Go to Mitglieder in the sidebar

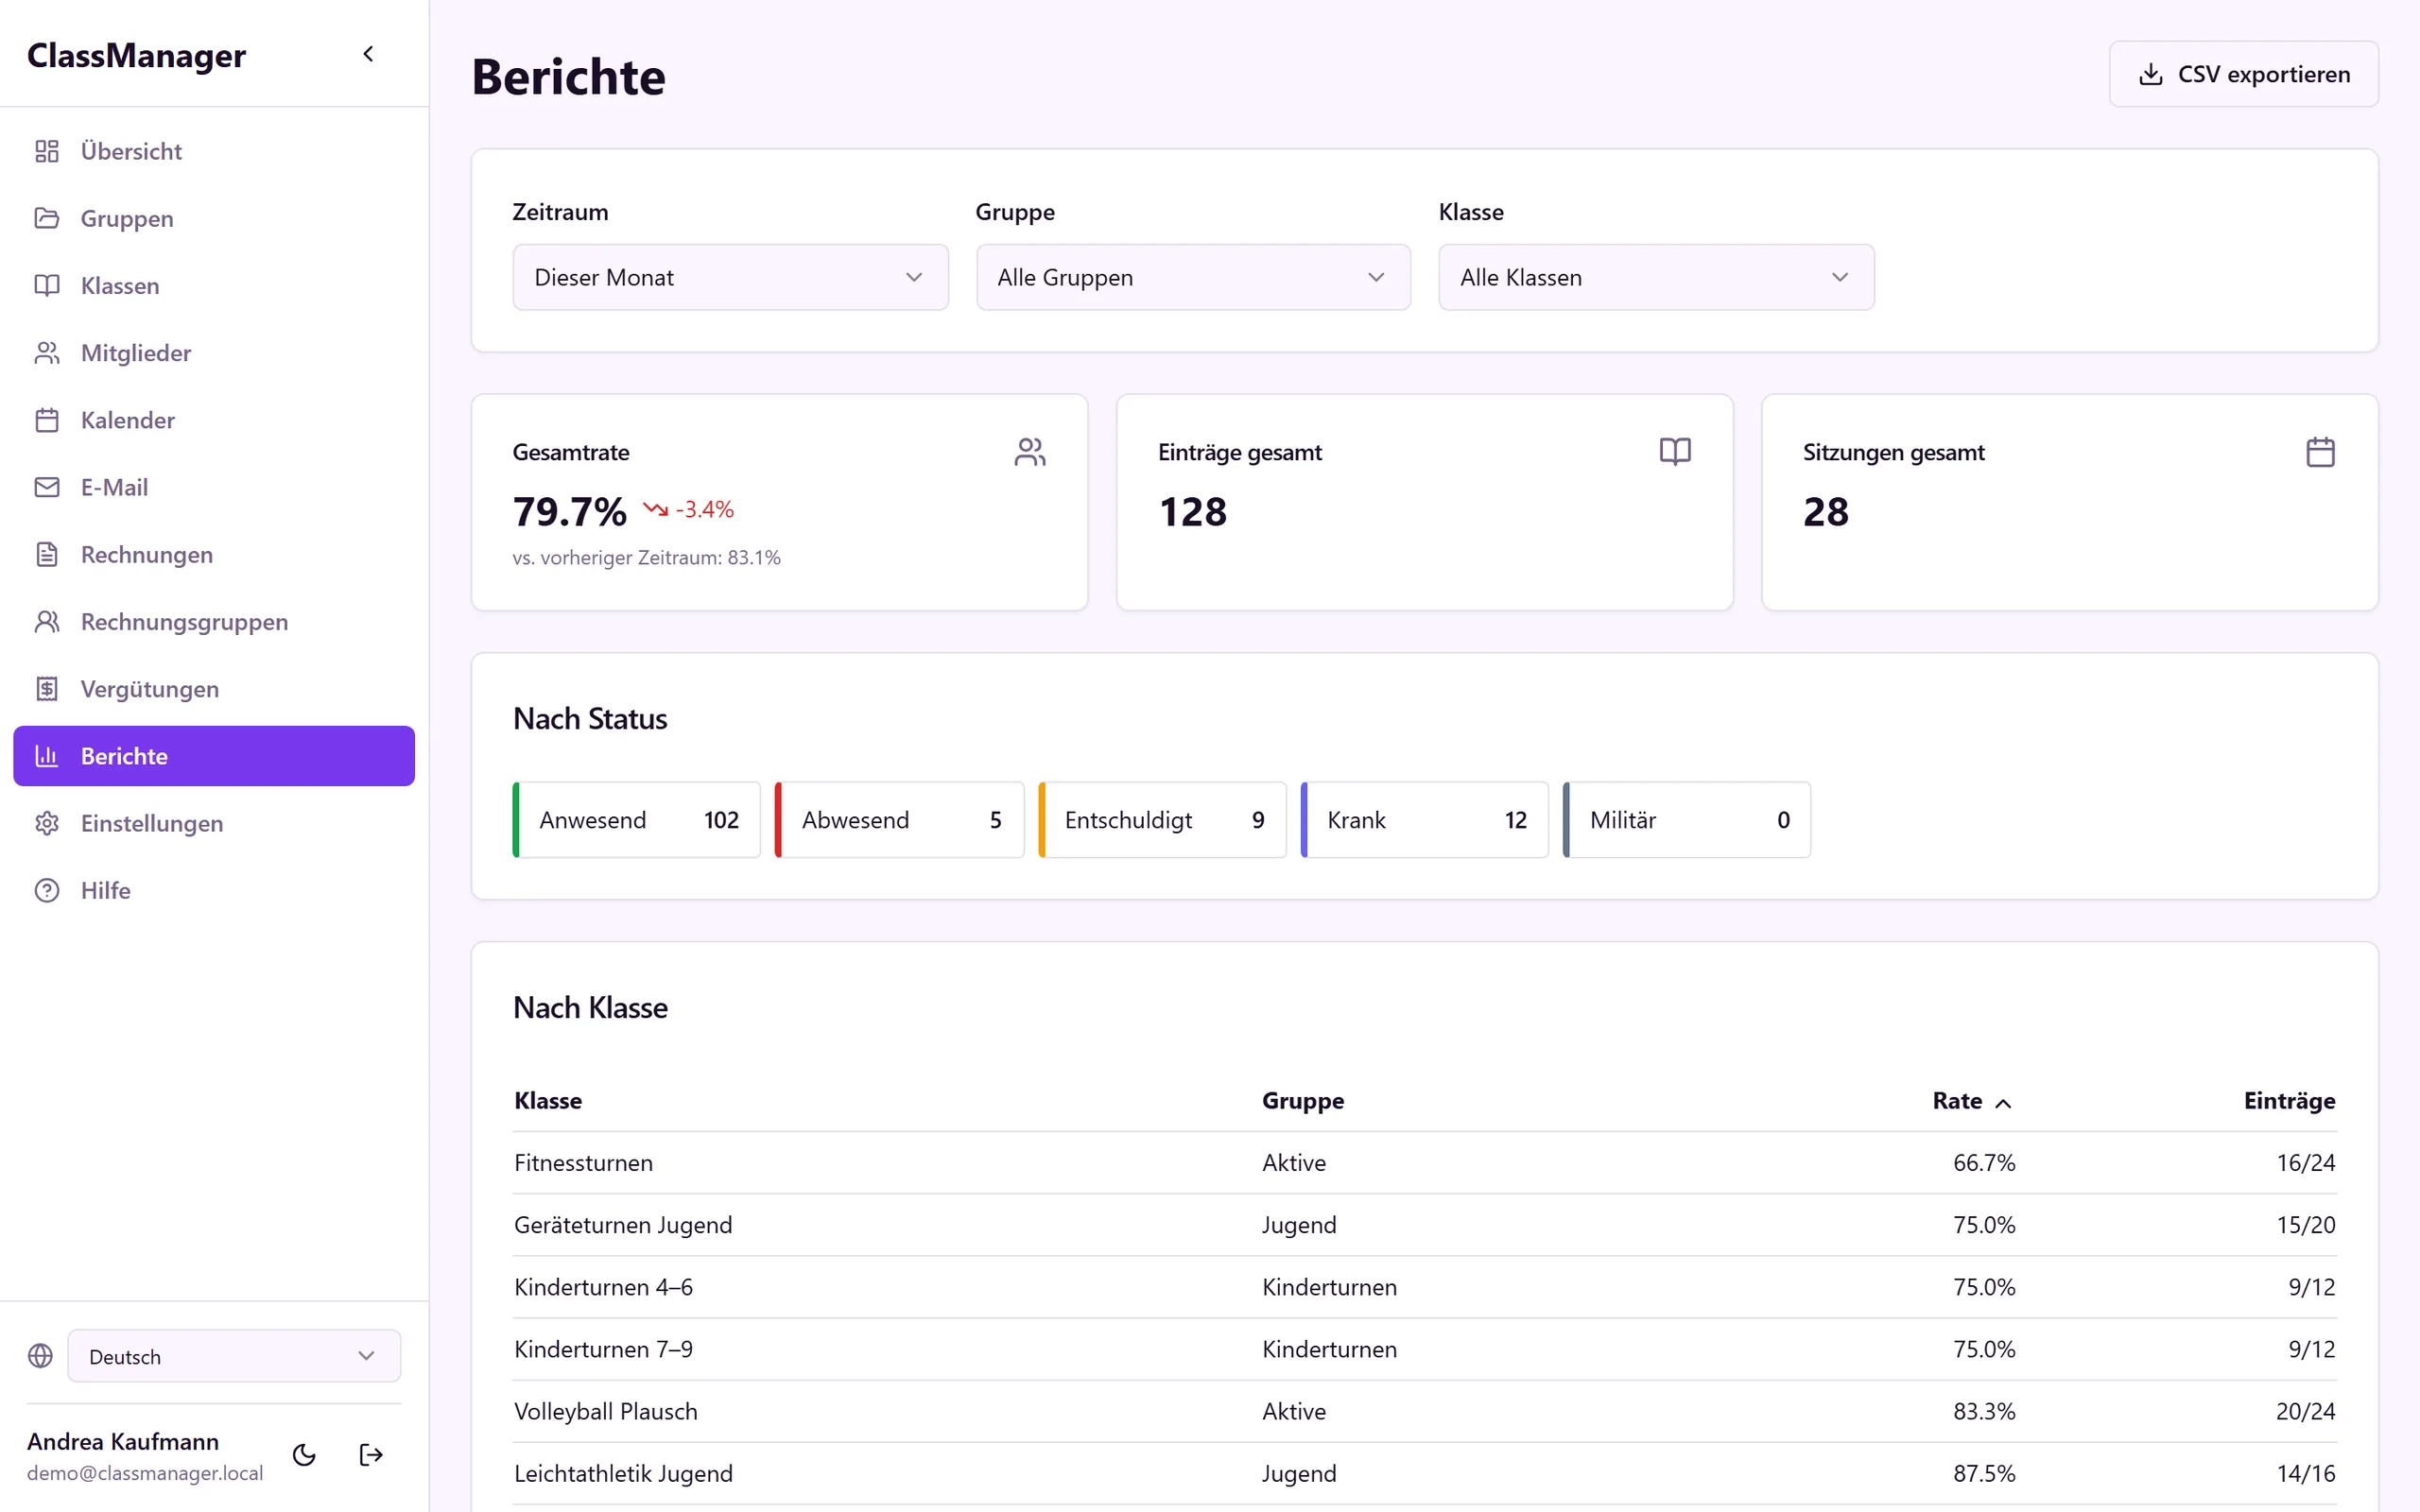(x=214, y=352)
